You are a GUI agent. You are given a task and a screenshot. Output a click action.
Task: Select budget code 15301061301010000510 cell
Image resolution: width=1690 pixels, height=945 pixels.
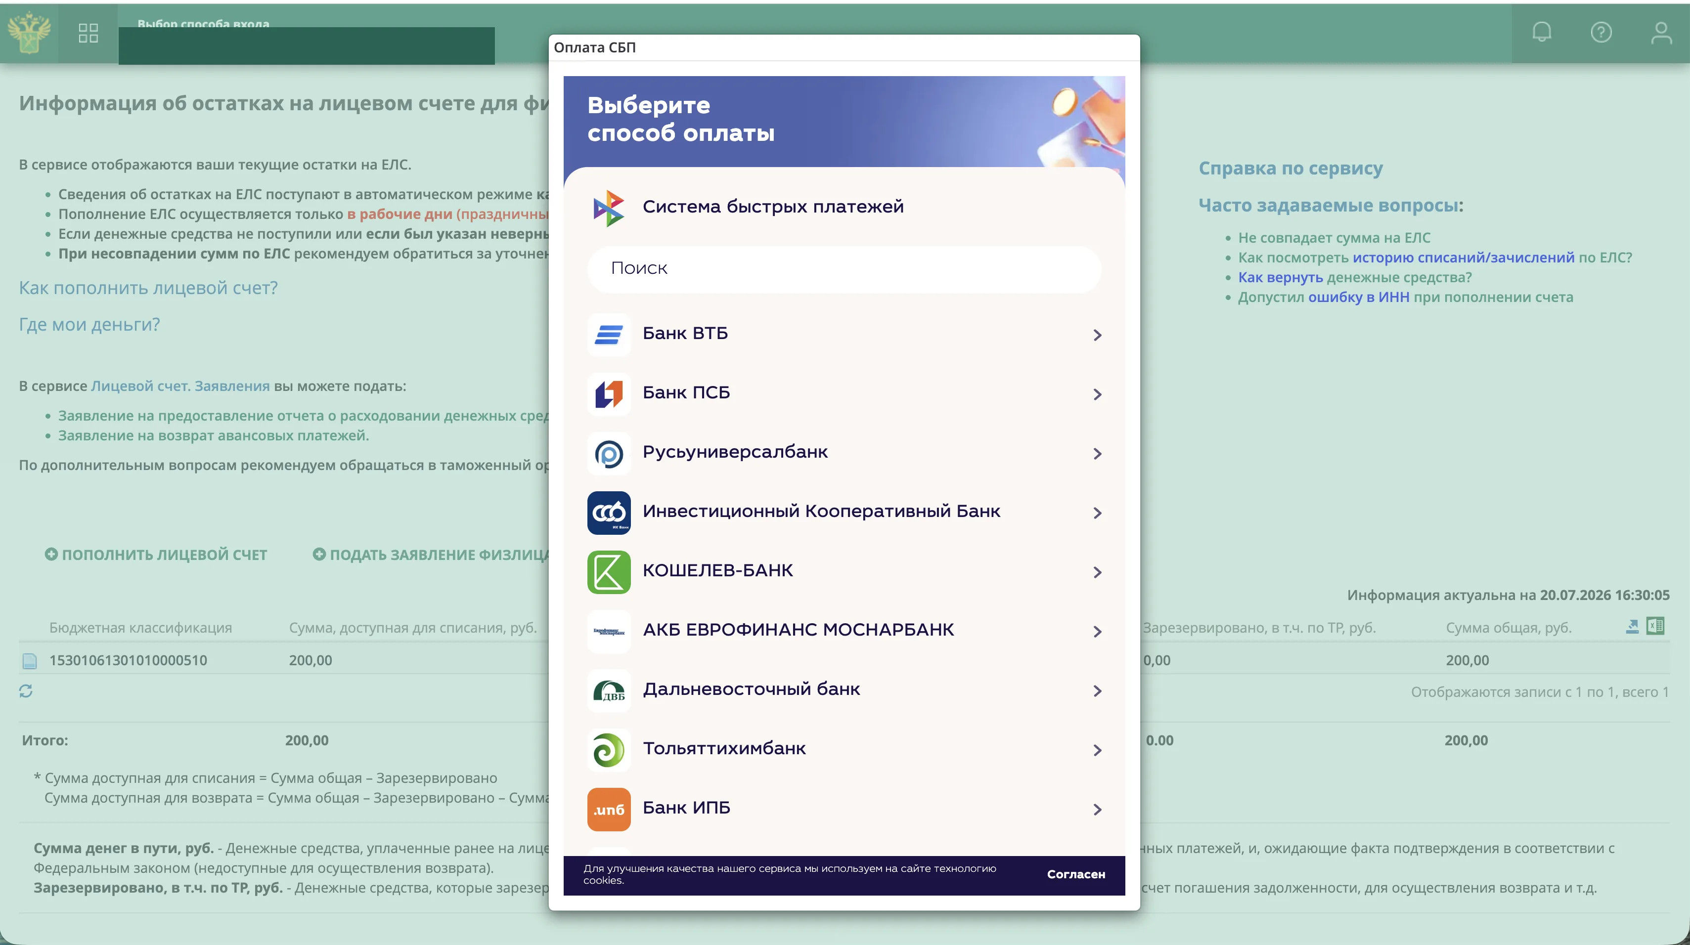[128, 660]
